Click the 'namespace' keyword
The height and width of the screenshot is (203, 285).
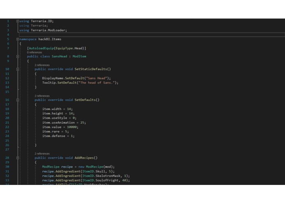28,39
